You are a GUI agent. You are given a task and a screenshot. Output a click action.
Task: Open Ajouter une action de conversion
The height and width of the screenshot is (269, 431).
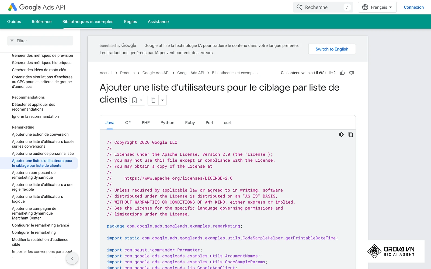[40, 134]
